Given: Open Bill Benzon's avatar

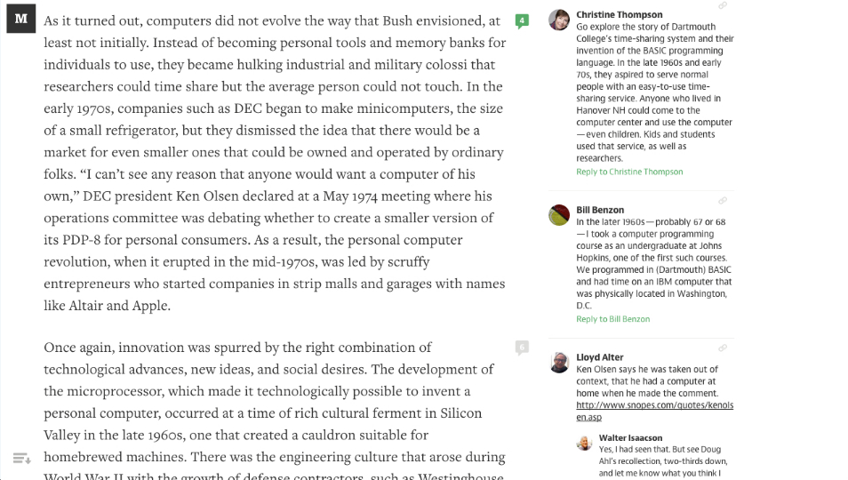Looking at the screenshot, I should tap(559, 215).
